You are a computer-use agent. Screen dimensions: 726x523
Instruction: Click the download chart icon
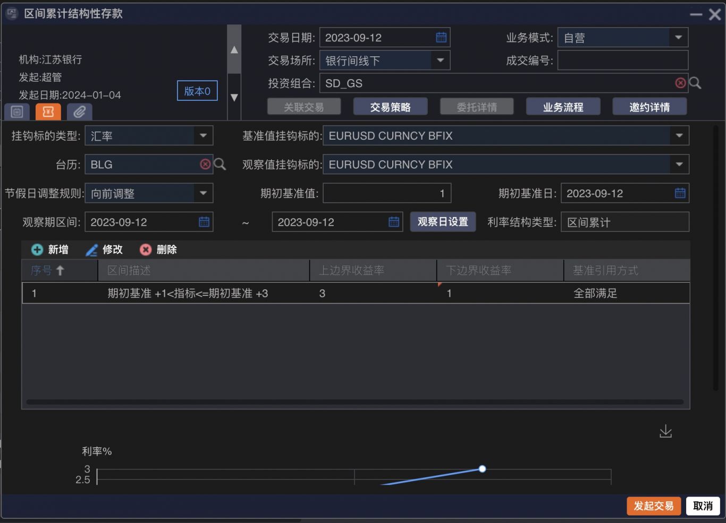pos(665,431)
